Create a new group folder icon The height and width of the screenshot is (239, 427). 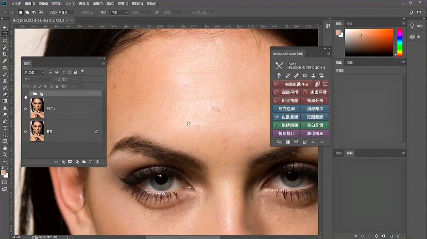coord(84,162)
